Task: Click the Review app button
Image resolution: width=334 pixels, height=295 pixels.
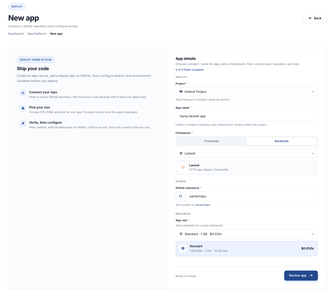Action: [301, 275]
